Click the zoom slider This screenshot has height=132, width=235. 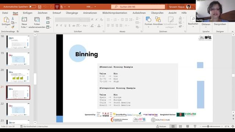tap(211, 126)
